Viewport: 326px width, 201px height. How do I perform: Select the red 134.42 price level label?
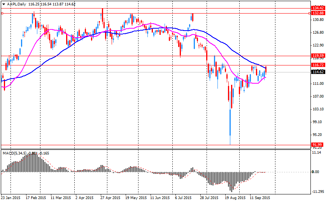tap(318, 8)
